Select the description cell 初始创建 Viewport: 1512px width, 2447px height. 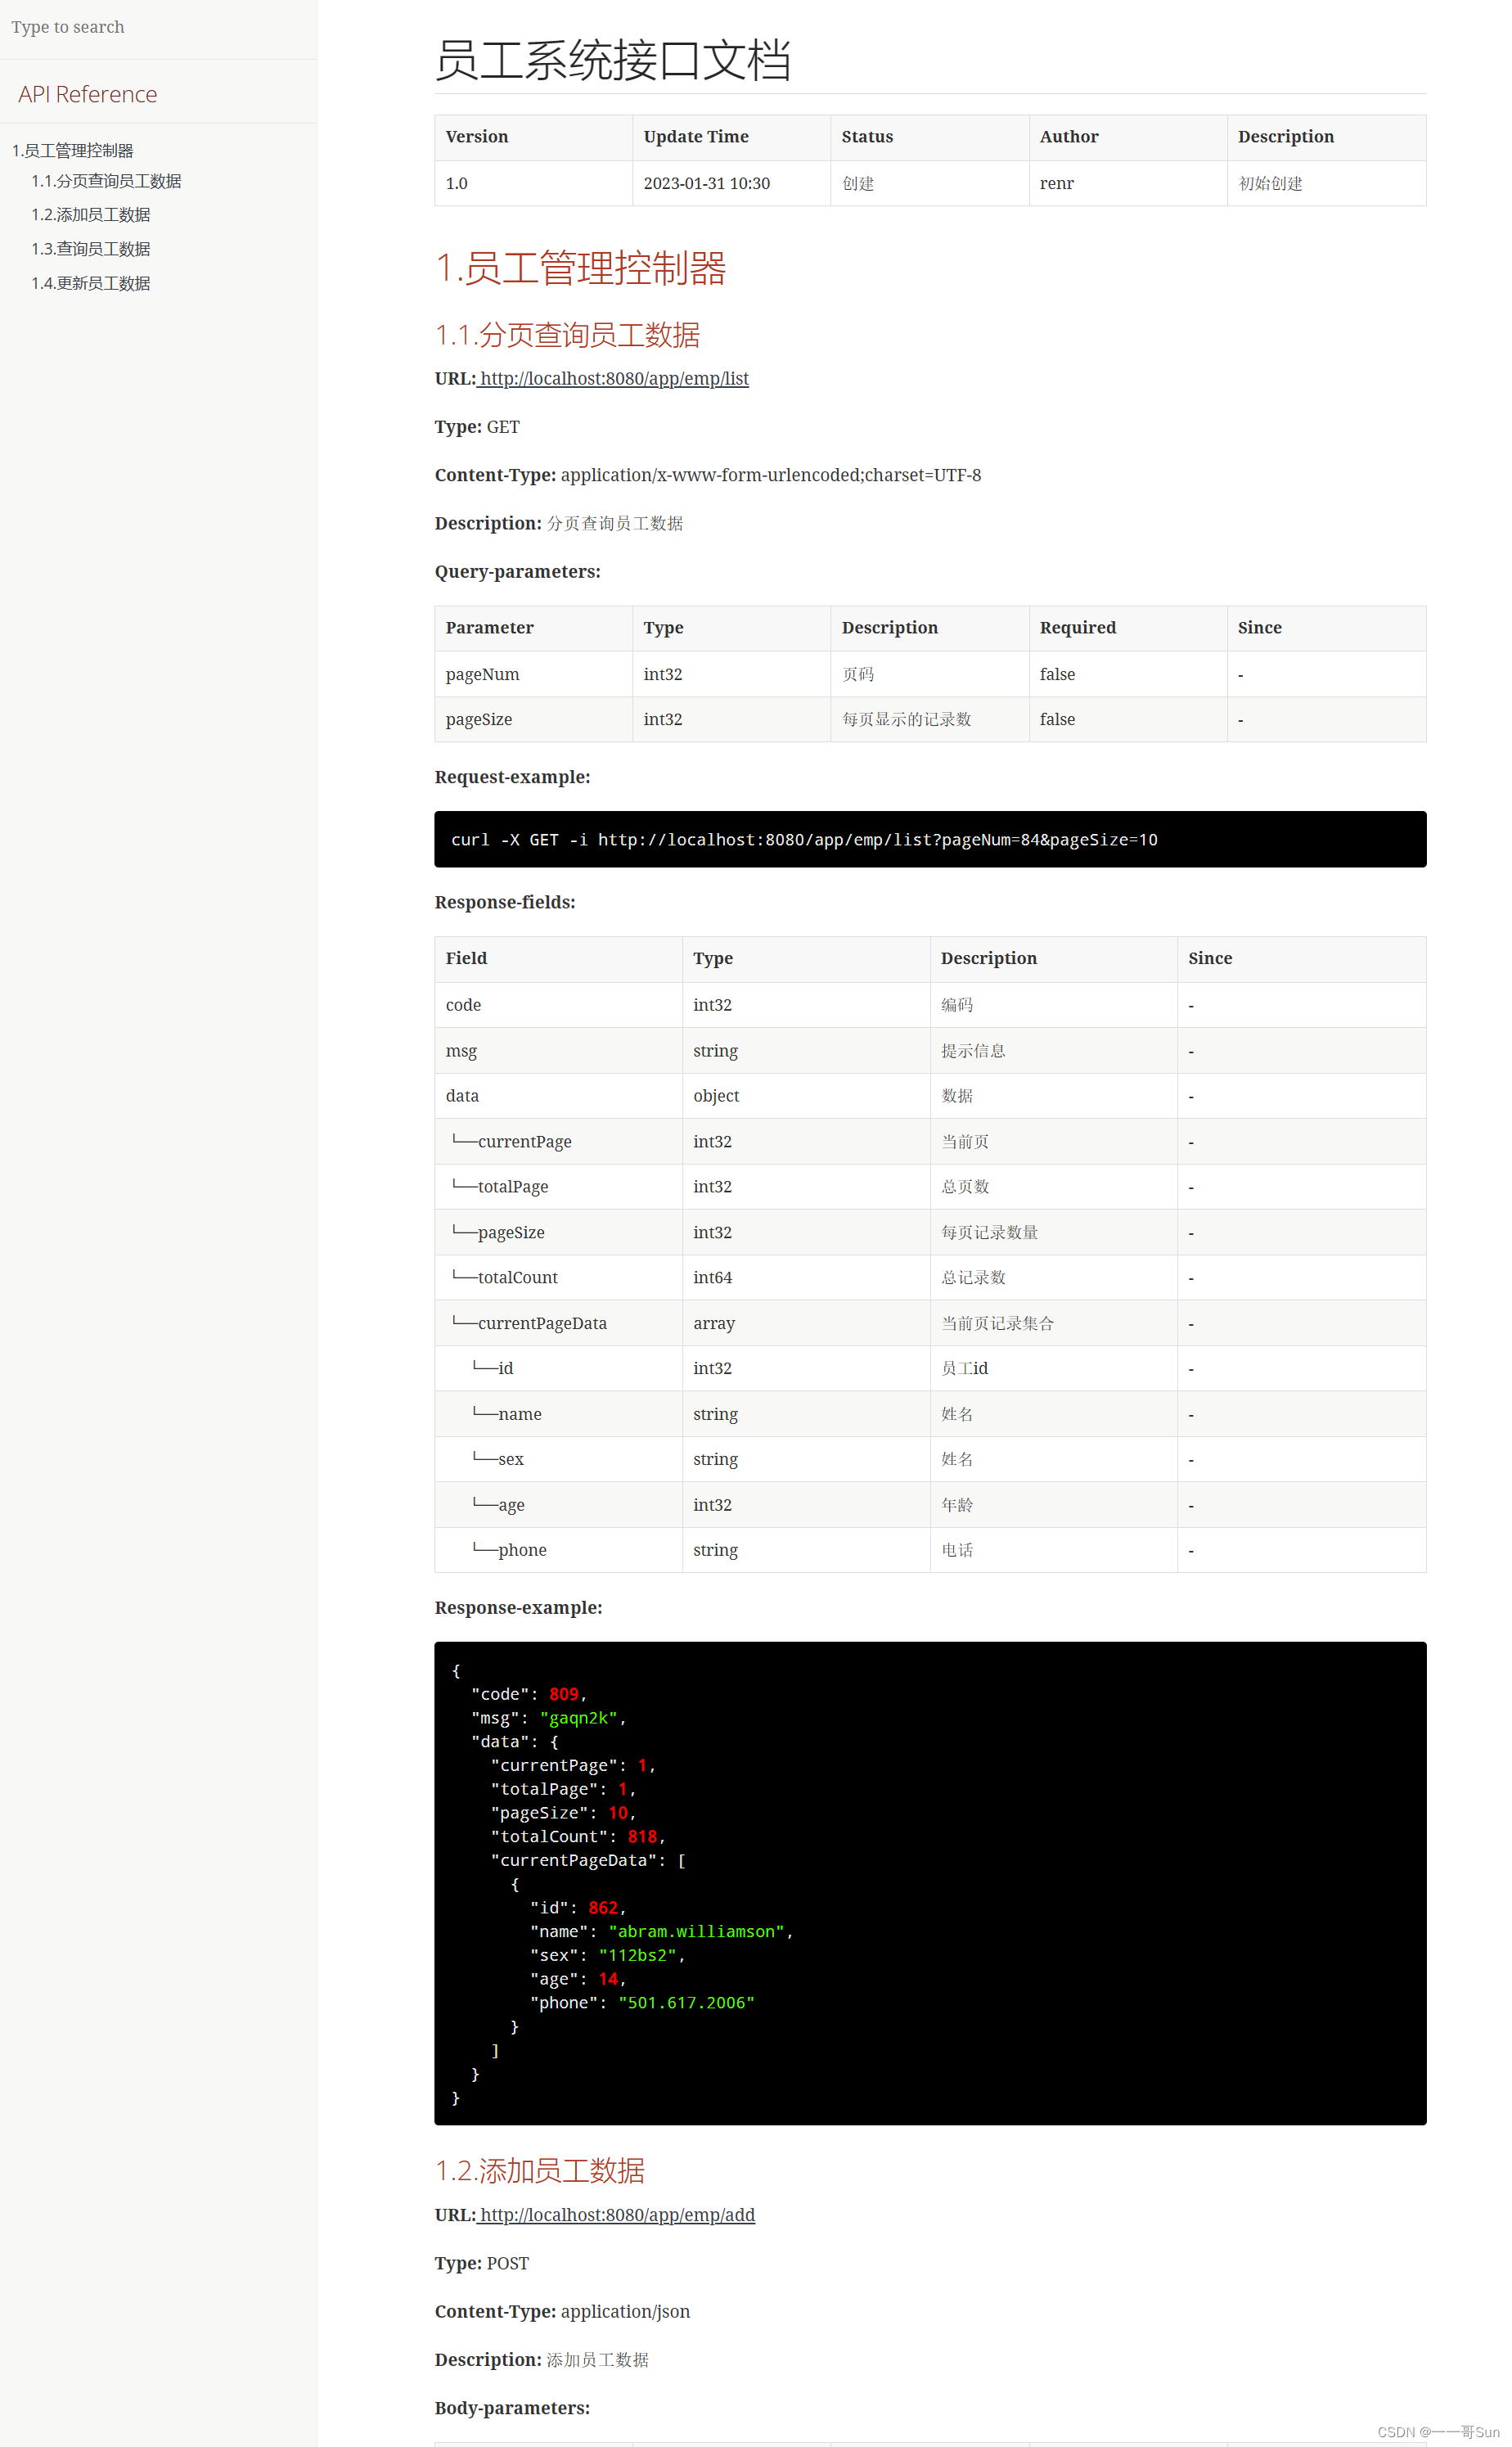(x=1326, y=184)
